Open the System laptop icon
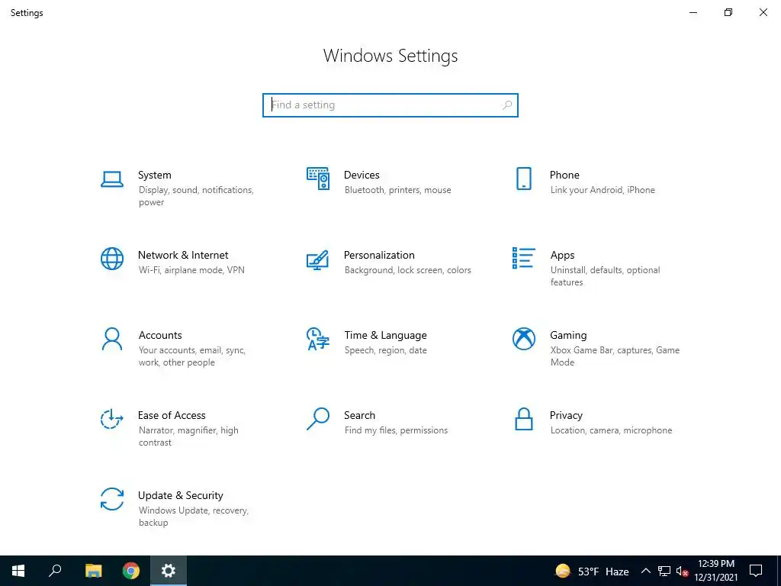Viewport: 781px width, 586px height. tap(112, 179)
